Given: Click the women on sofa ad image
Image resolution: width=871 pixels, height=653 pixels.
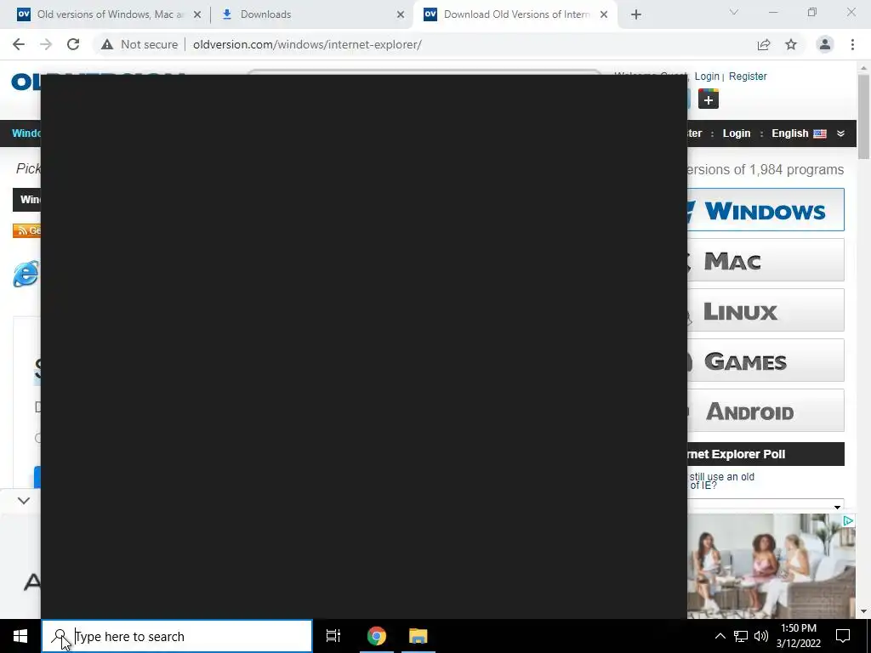Looking at the screenshot, I should pos(771,566).
